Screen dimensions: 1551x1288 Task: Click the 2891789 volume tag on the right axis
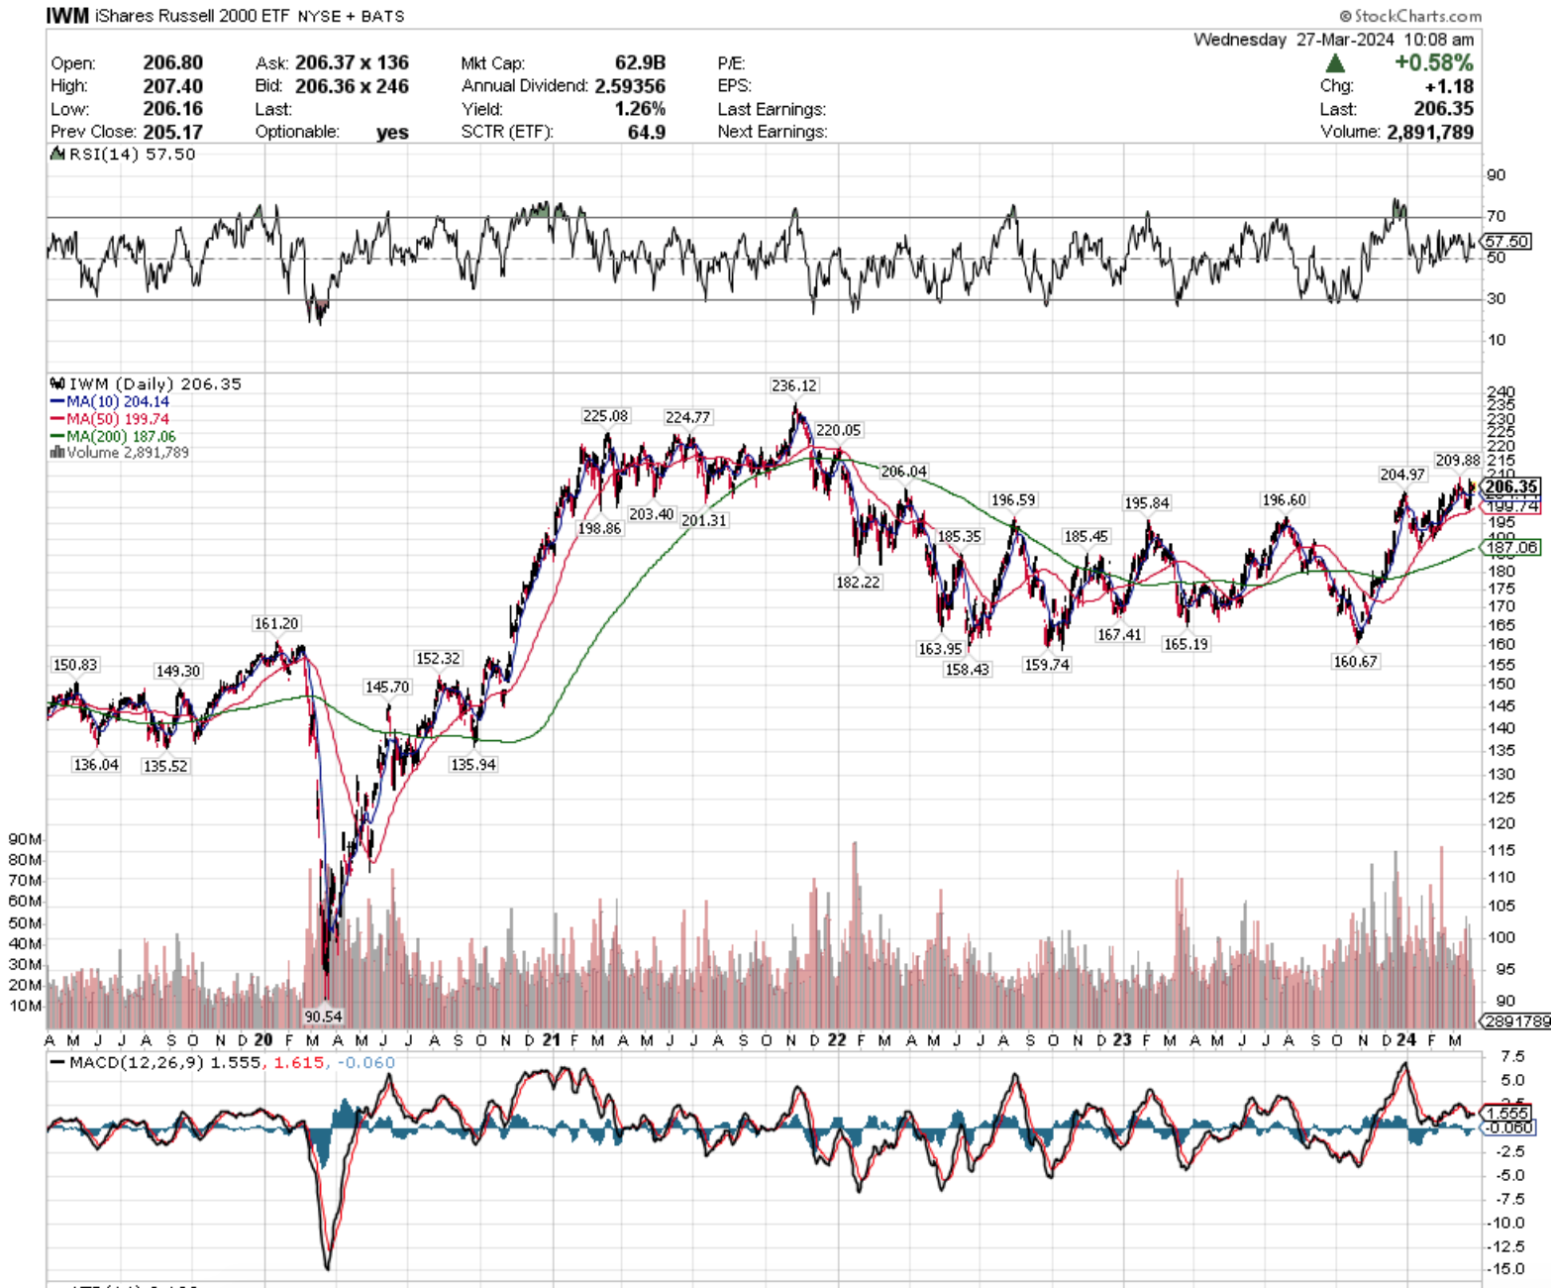pos(1516,1021)
